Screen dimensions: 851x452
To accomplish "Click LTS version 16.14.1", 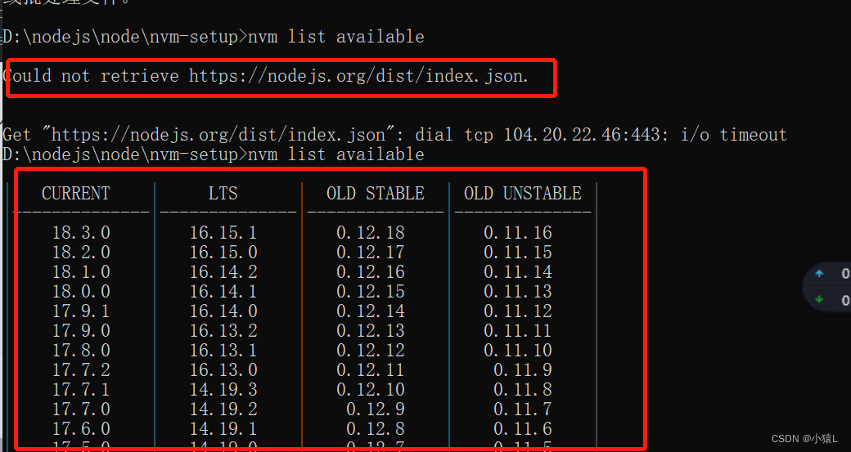I will tap(223, 292).
